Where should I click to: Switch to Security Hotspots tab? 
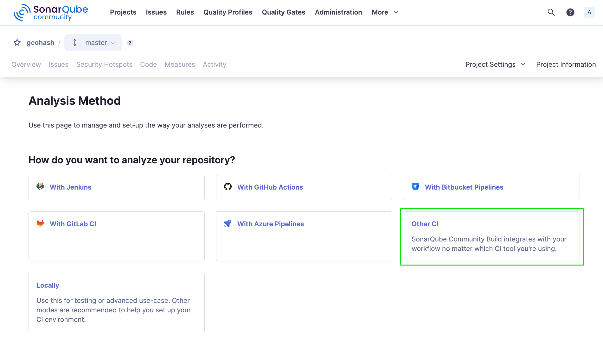pyautogui.click(x=104, y=65)
